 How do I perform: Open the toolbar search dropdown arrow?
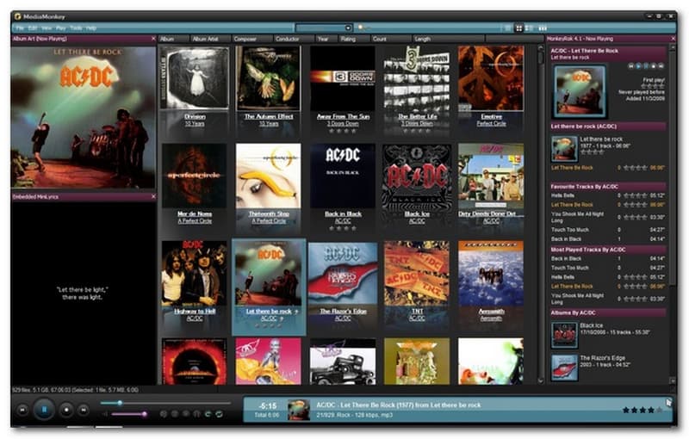click(x=348, y=28)
